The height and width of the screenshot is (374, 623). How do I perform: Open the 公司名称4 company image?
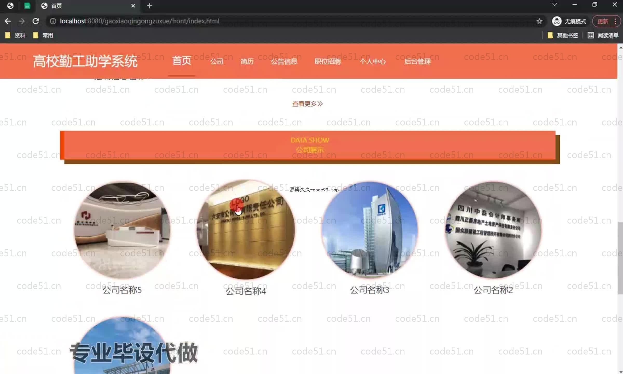tap(246, 230)
